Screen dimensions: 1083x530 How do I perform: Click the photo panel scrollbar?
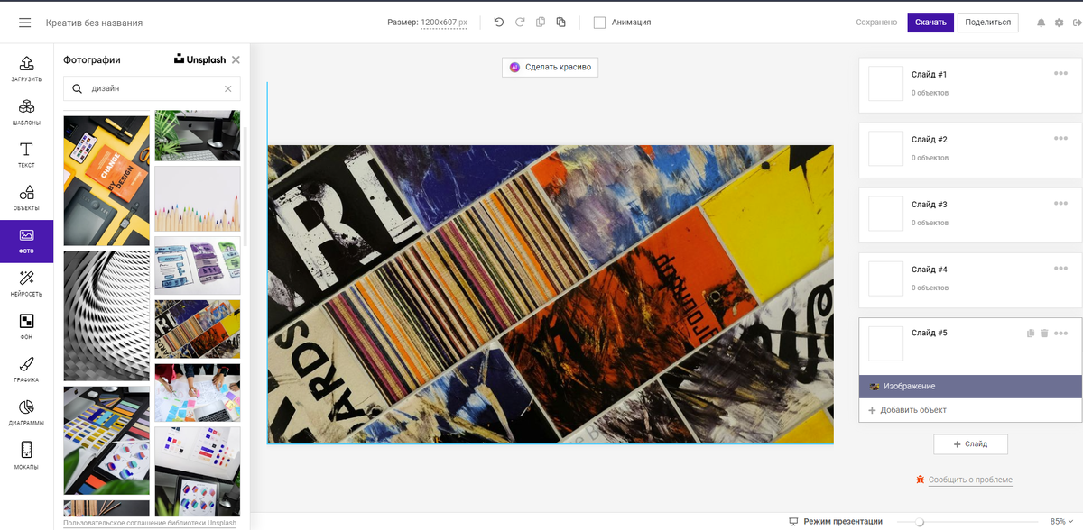[245, 186]
